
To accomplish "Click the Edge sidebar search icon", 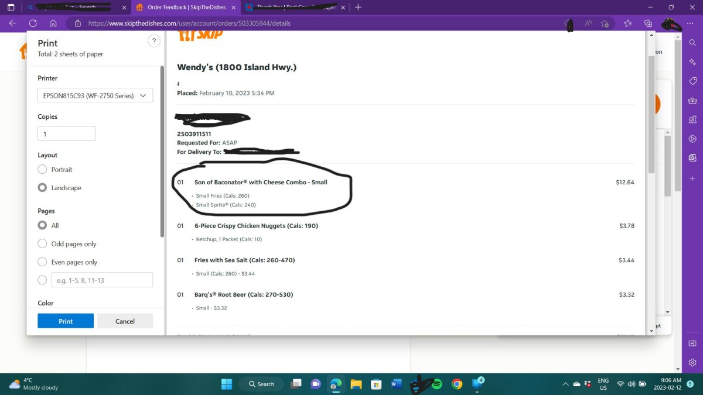I will (692, 43).
